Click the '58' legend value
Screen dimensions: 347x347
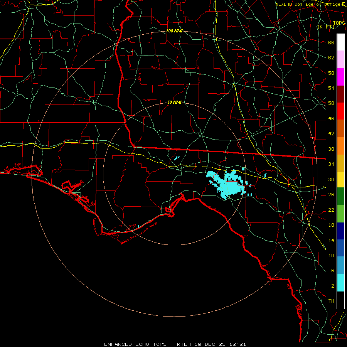tap(331, 73)
